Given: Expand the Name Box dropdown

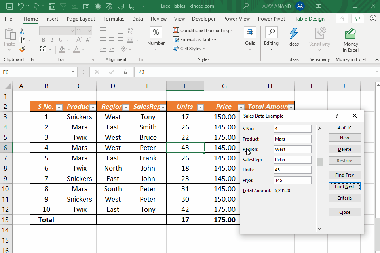Looking at the screenshot, I should coord(73,72).
